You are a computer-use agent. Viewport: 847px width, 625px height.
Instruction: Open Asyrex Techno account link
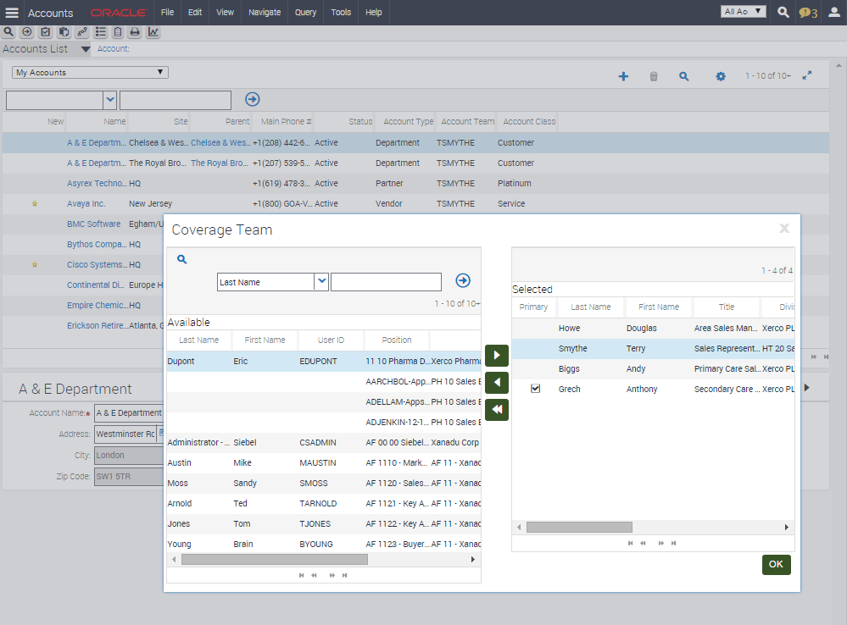coord(97,184)
